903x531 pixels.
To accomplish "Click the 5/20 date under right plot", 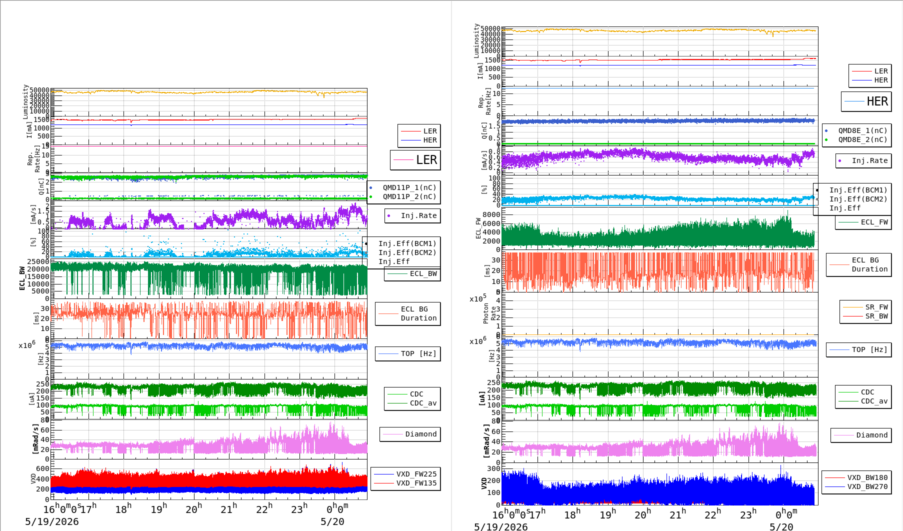I will [x=781, y=526].
